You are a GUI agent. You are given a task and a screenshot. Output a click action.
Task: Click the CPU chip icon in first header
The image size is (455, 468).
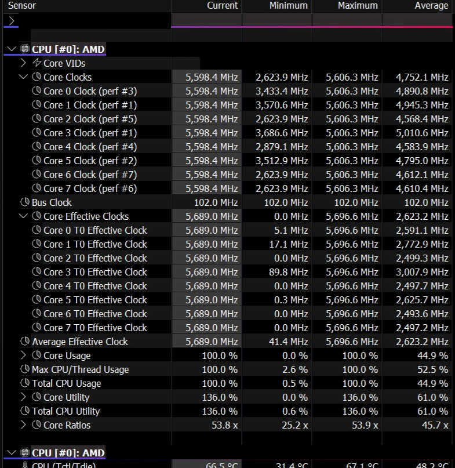click(25, 49)
